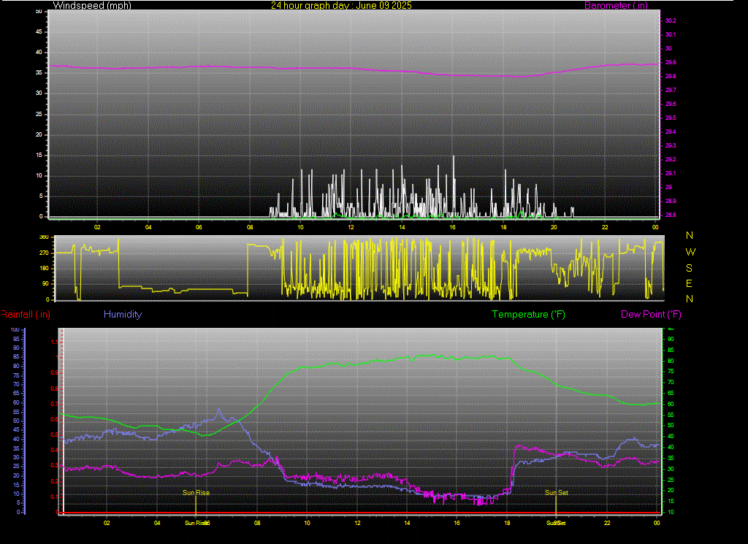The height and width of the screenshot is (544, 748).
Task: Select the Temperature (°F) legend label
Action: click(528, 314)
